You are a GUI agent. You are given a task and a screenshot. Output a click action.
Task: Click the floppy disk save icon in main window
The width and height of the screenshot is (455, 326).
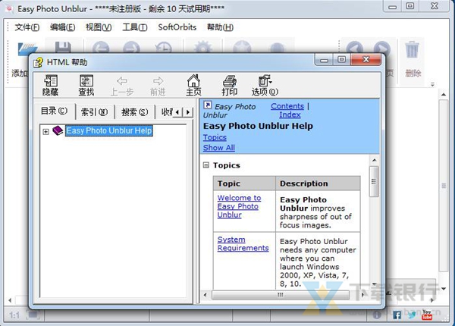point(63,48)
